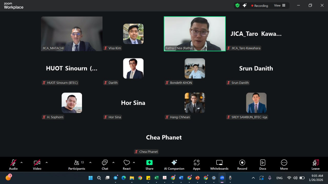Click the green shield encryption icon
Viewport: 328px width, 184px height.
pos(238,5)
